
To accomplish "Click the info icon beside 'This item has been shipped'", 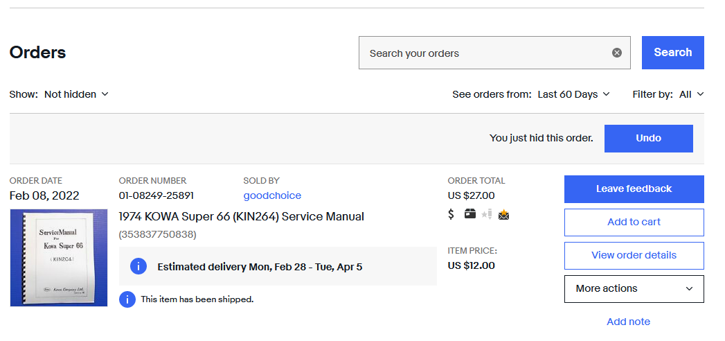I will (x=127, y=299).
